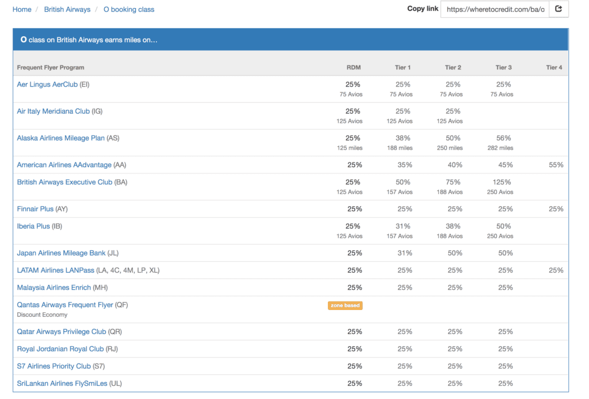
Task: Open the Home breadcrumb link
Action: click(21, 9)
